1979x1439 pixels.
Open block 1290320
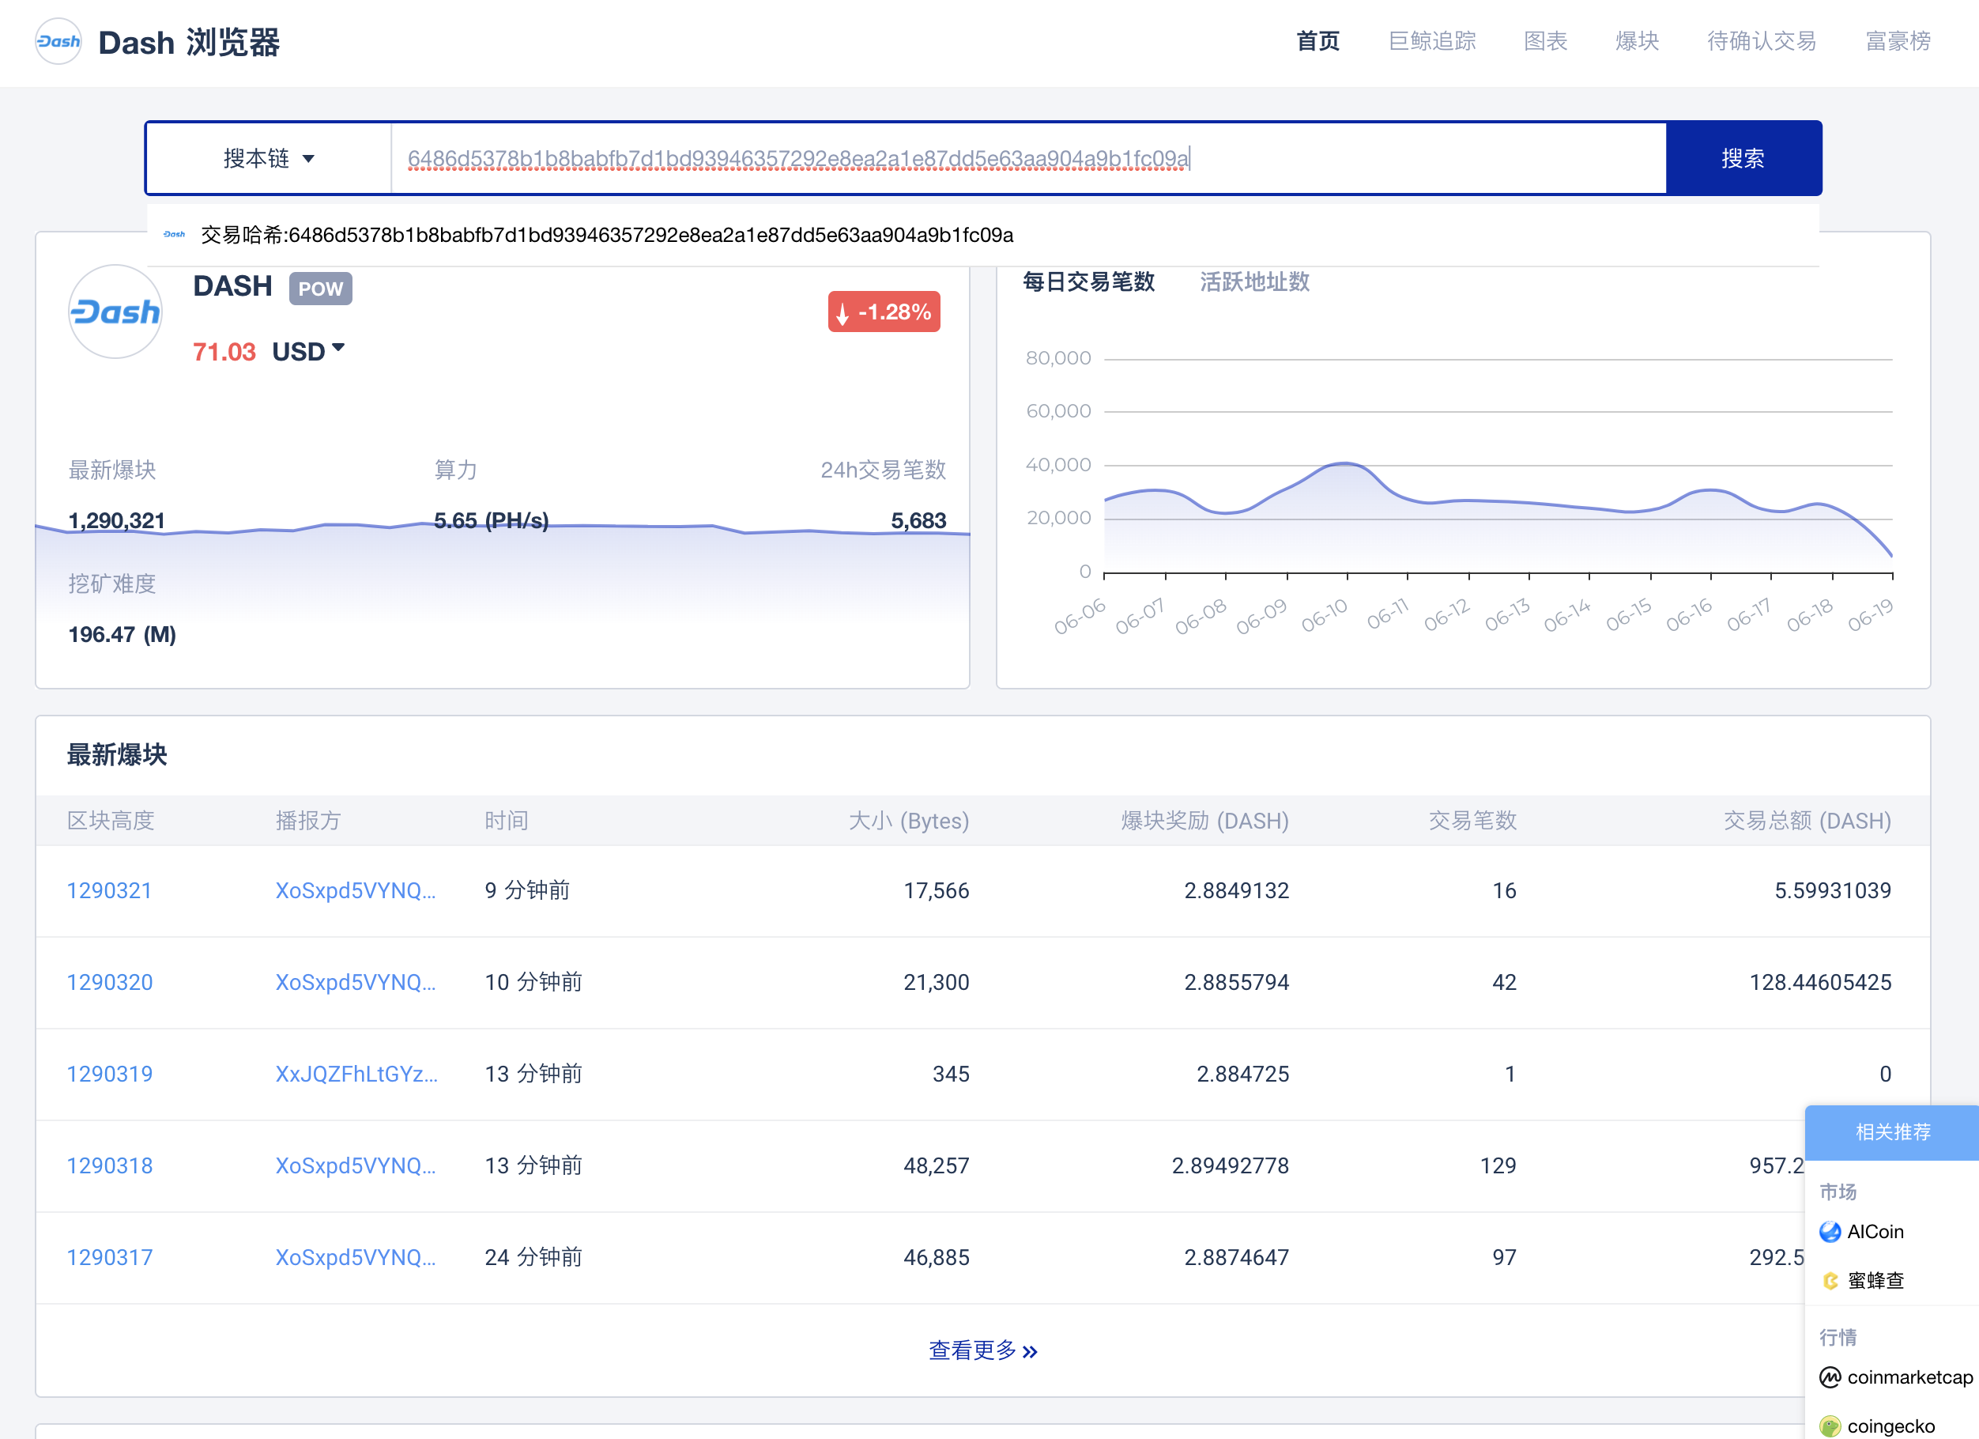109,982
